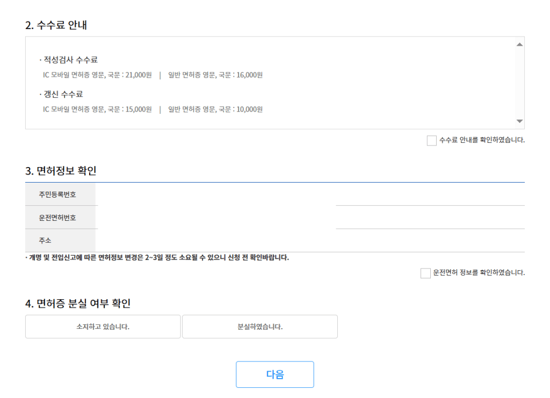550x398 pixels.
Task: Click the scrollbar down arrow in fee notice
Action: 519,121
